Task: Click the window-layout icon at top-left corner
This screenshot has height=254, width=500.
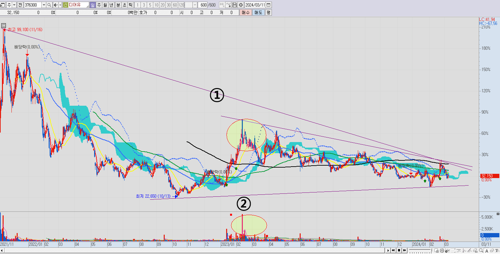Action: [x=3, y=5]
